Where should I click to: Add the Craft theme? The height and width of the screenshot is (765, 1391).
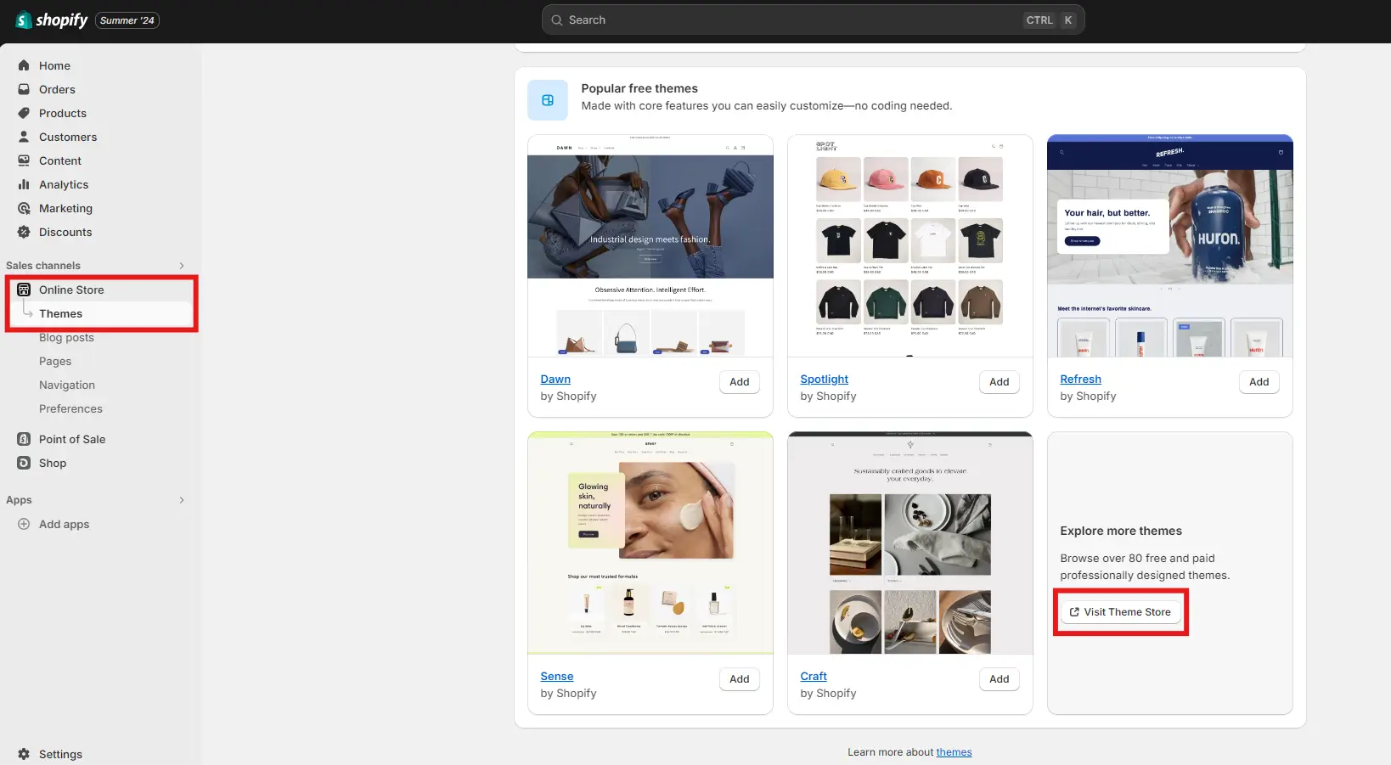[x=1000, y=679]
